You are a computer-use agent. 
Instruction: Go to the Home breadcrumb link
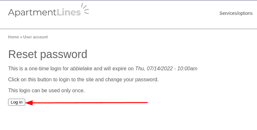point(14,37)
